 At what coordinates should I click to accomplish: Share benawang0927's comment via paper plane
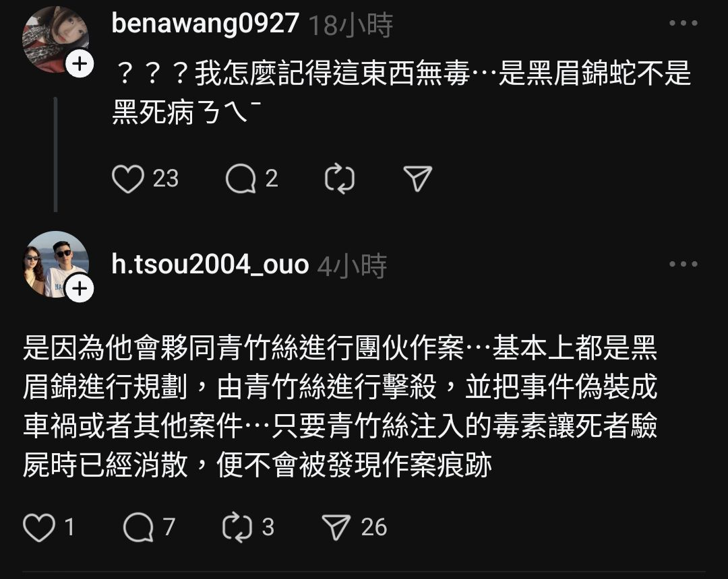[418, 178]
